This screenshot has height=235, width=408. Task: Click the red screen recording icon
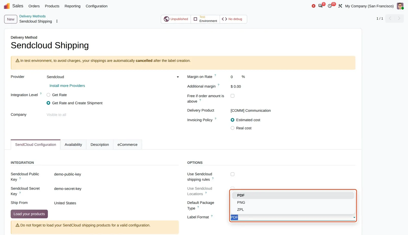point(313,6)
